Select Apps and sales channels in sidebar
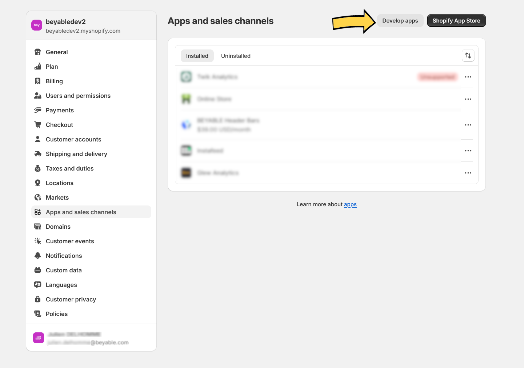Image resolution: width=524 pixels, height=368 pixels. pyautogui.click(x=91, y=212)
